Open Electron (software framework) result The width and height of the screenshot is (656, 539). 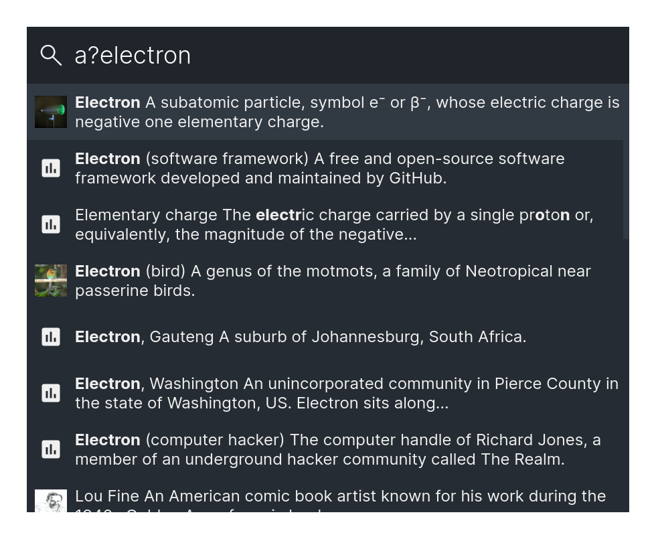tap(325, 168)
